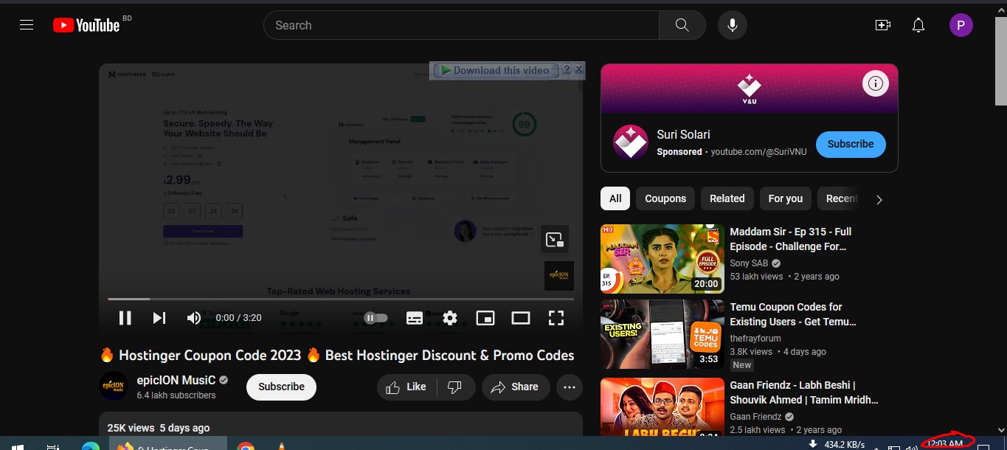Select the All filter chip
Image resolution: width=1007 pixels, height=450 pixels.
pos(615,198)
